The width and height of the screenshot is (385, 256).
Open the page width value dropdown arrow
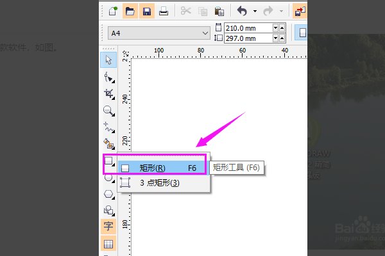tap(275, 28)
